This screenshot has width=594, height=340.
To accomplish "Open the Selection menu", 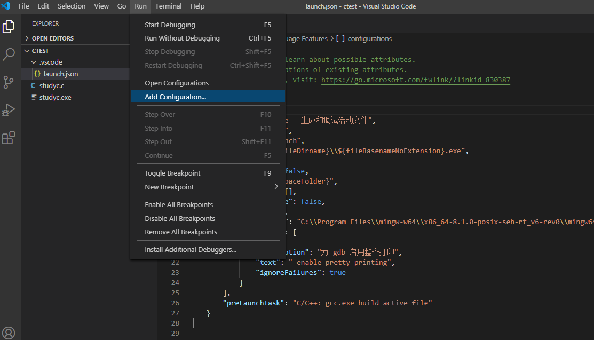I will pyautogui.click(x=71, y=6).
